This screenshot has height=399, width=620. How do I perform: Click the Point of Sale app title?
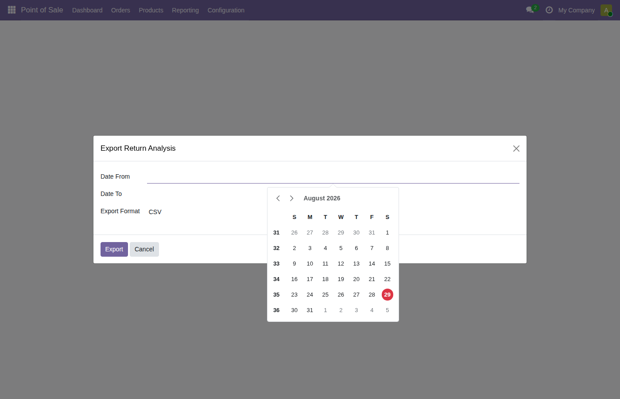[42, 10]
